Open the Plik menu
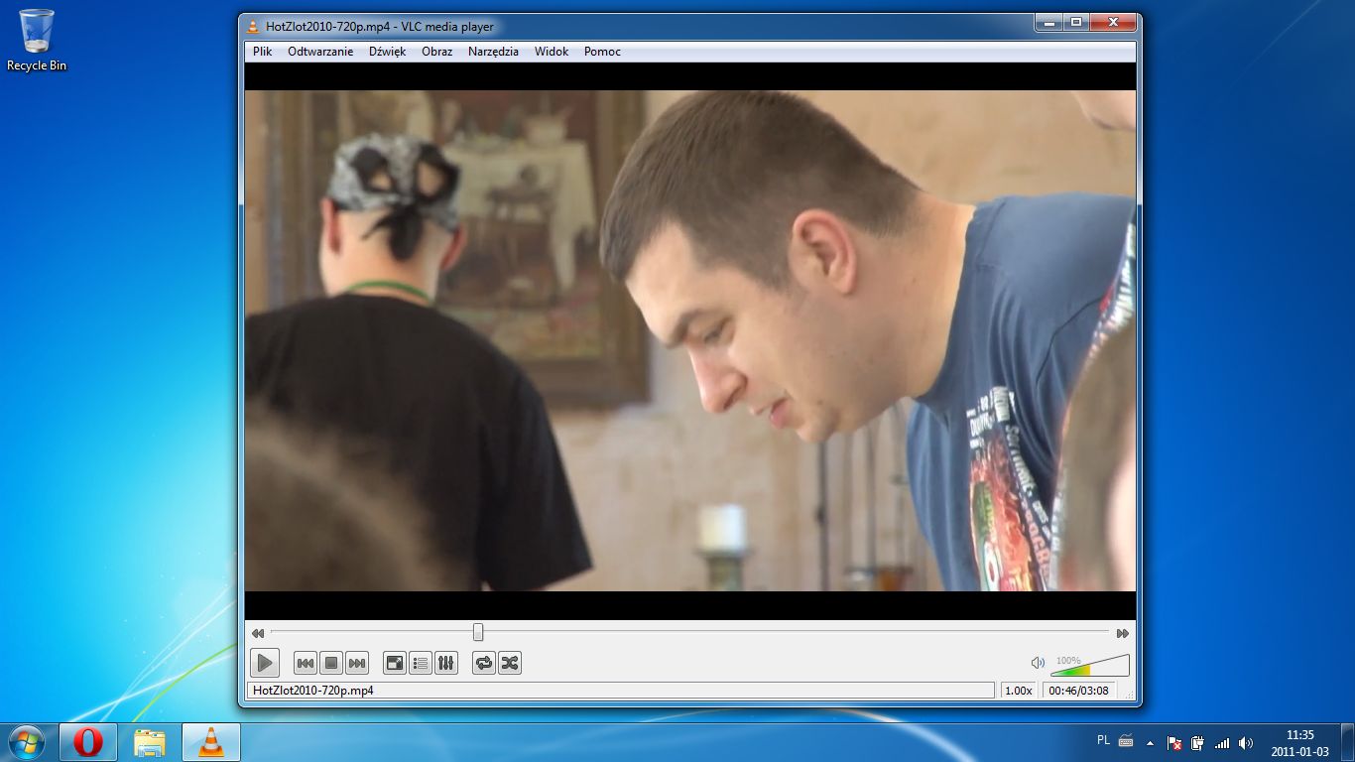 pyautogui.click(x=262, y=52)
